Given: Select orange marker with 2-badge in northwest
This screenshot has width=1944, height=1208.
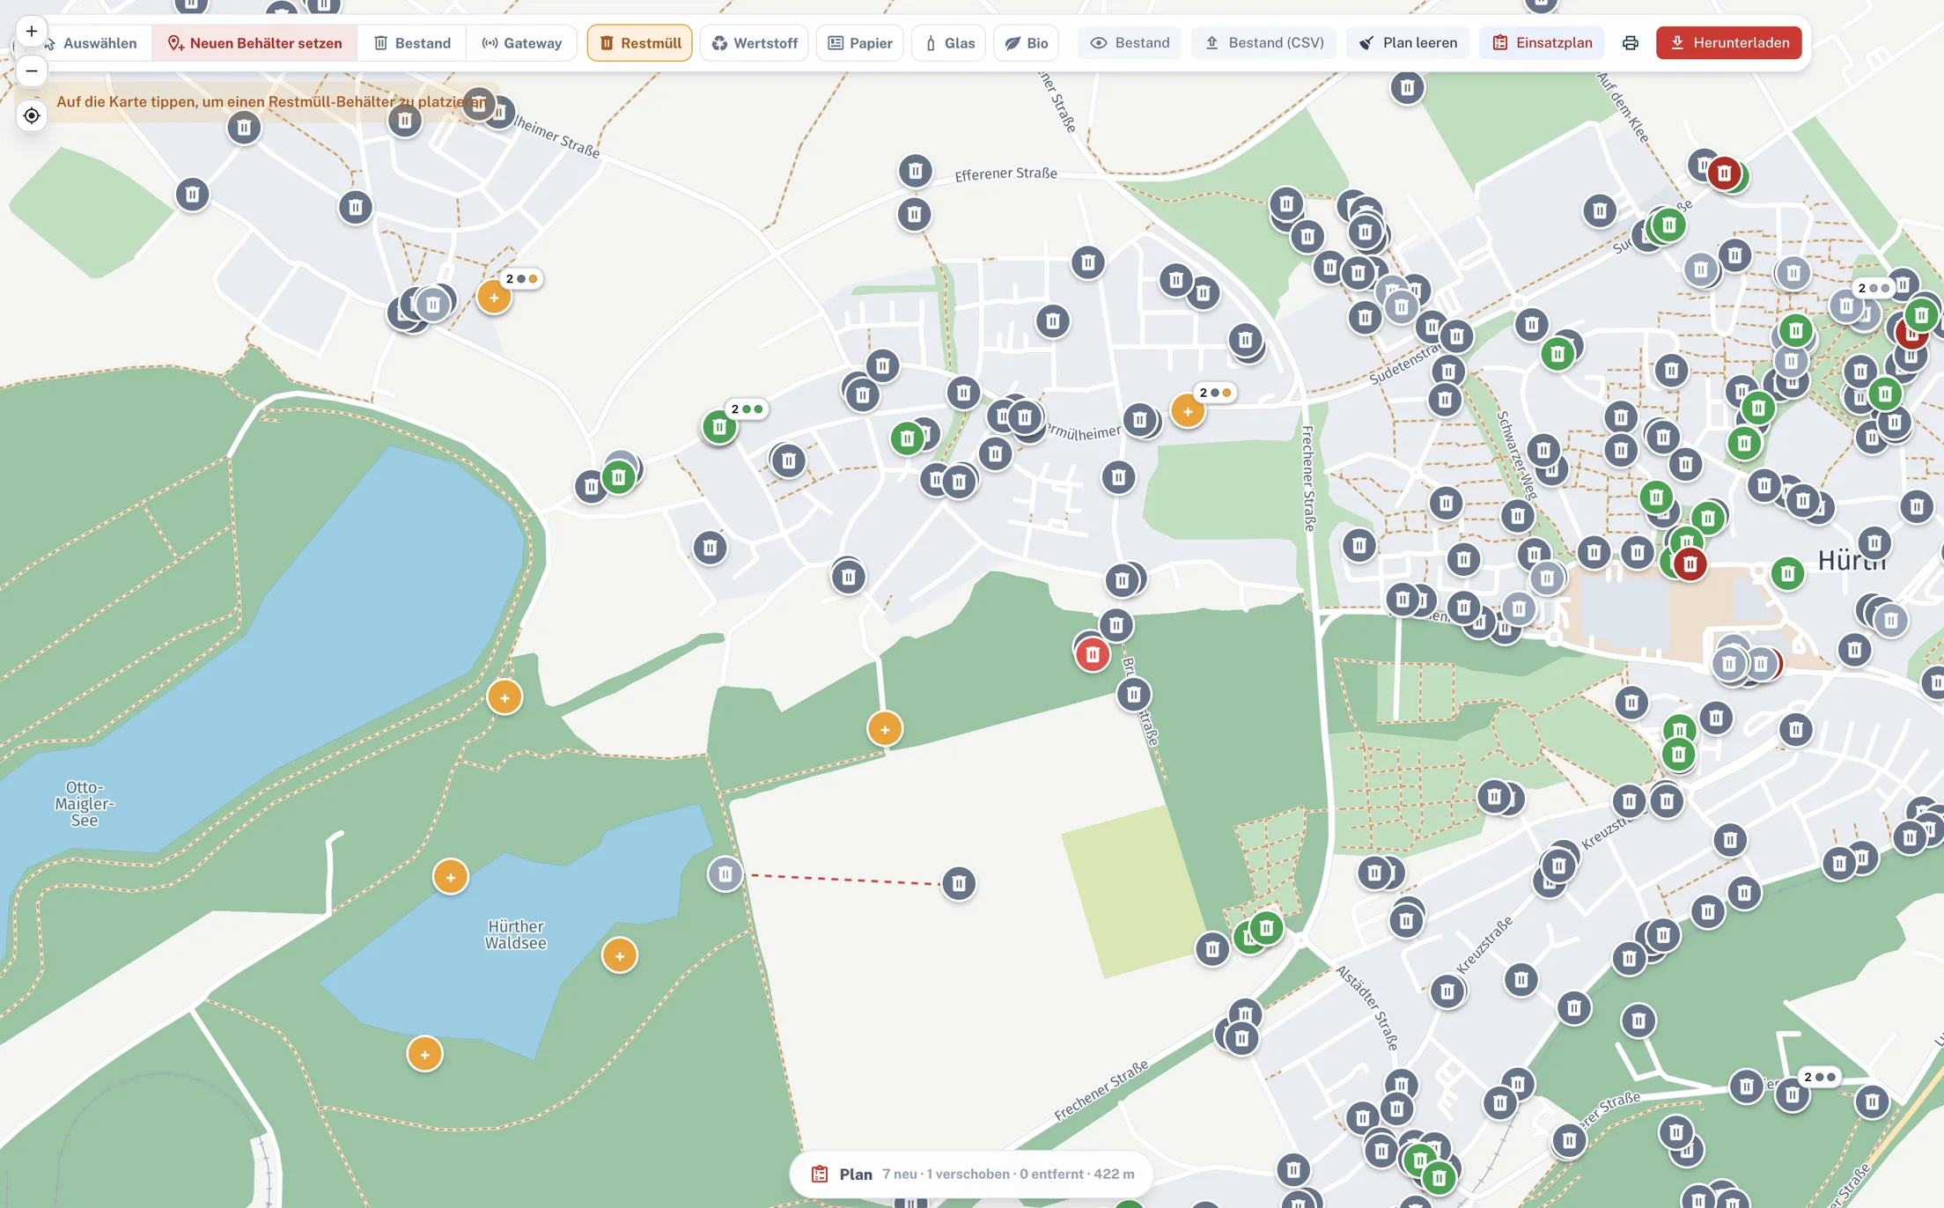Looking at the screenshot, I should tap(494, 298).
